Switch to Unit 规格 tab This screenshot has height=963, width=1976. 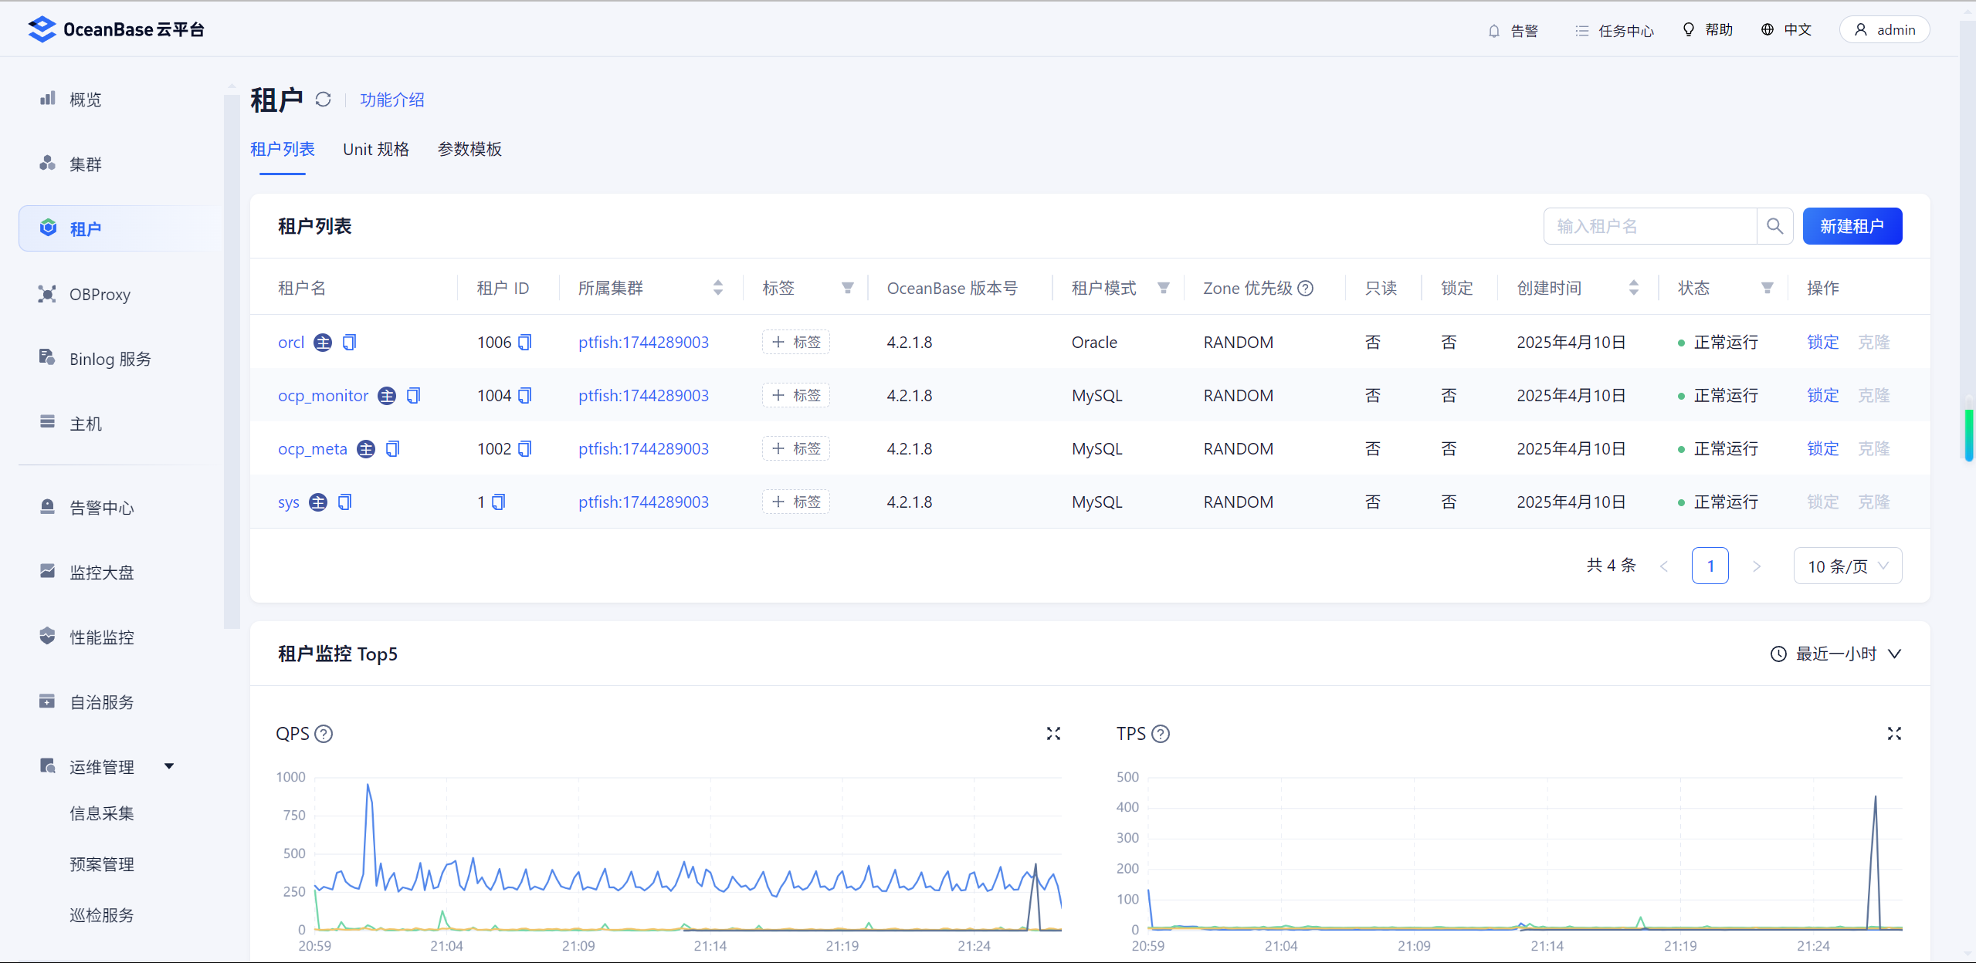[x=376, y=149]
